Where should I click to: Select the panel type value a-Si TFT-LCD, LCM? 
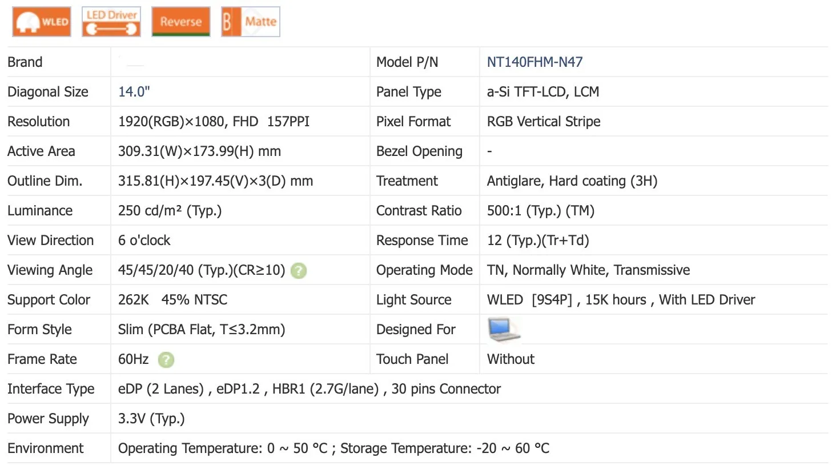coord(543,92)
